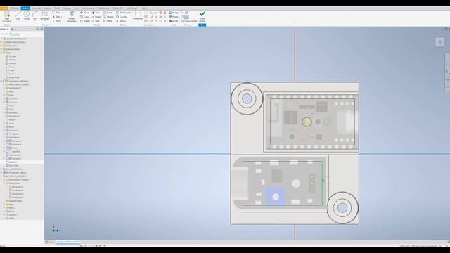
Task: Click the ViewCube in viewport corner
Action: (439, 42)
